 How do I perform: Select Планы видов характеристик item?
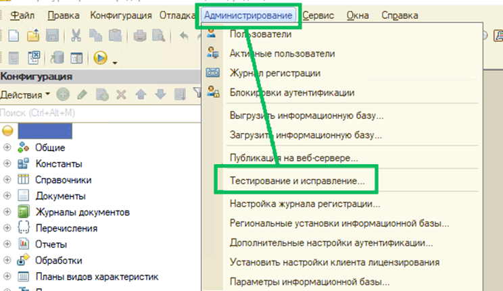click(x=97, y=277)
